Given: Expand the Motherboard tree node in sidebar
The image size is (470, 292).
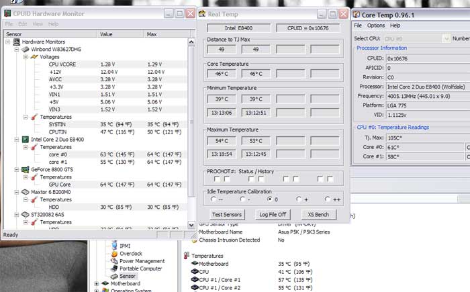Looking at the screenshot, I should (x=96, y=283).
